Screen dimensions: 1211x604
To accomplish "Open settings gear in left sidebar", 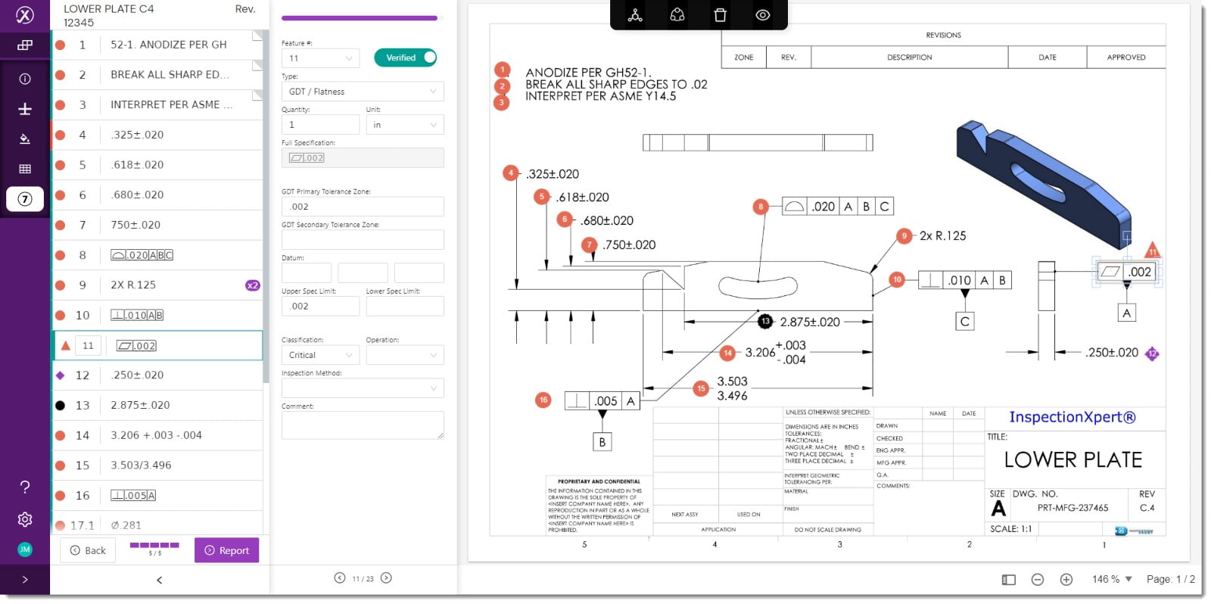I will pos(25,519).
